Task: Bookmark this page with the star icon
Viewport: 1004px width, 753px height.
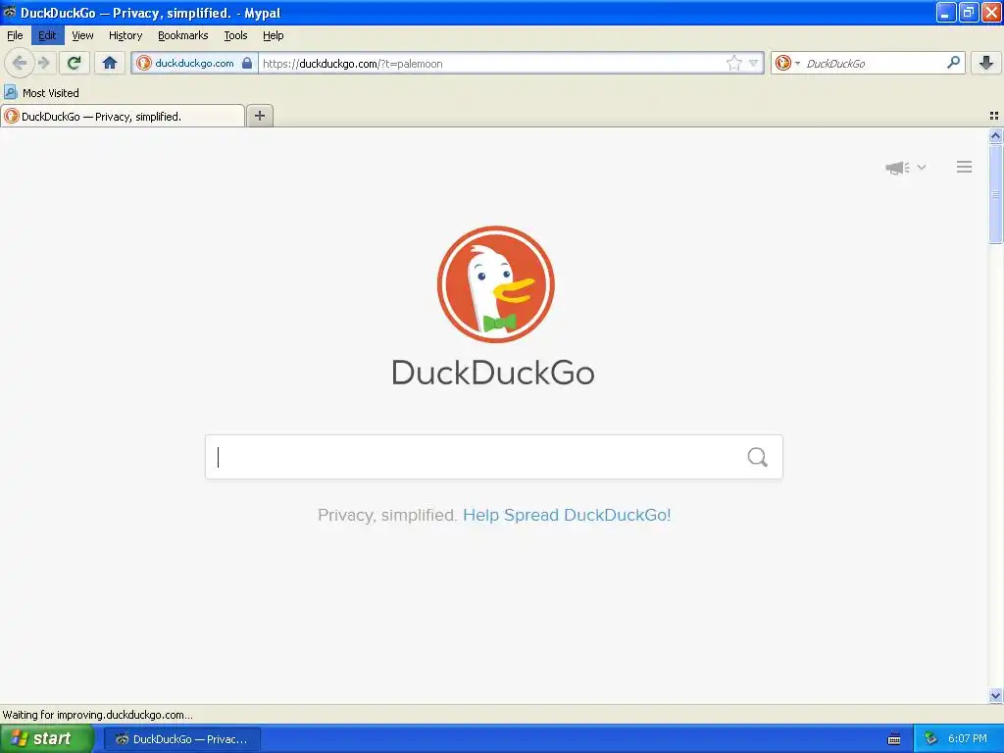Action: [733, 63]
